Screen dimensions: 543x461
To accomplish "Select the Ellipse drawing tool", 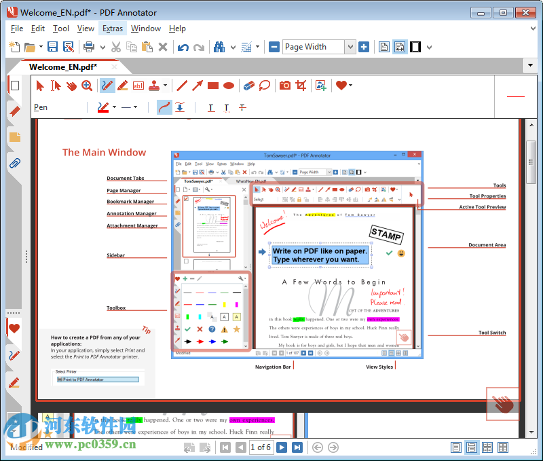I will [x=228, y=86].
